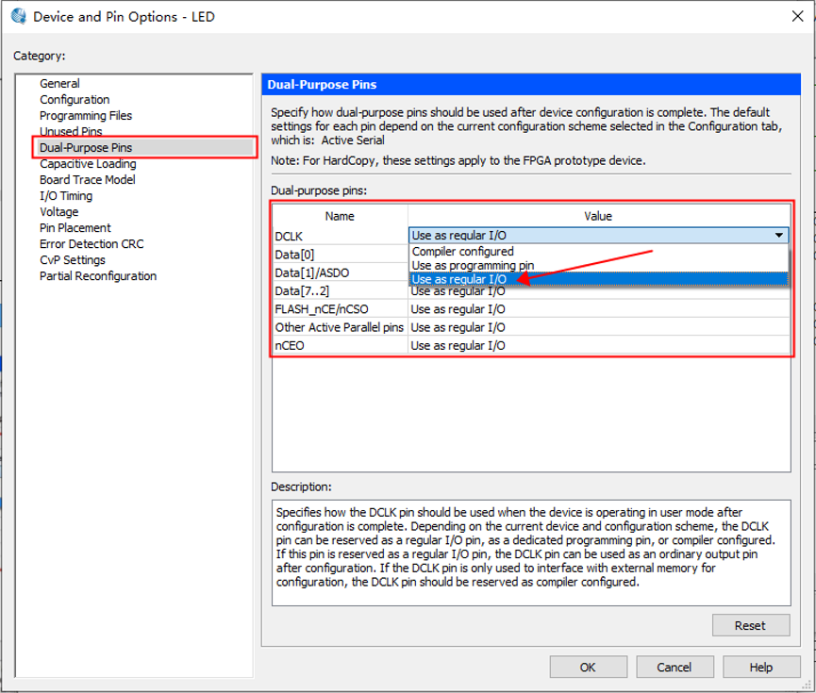Screen dimensions: 816x693
Task: Open Board Trace Model settings
Action: [88, 180]
